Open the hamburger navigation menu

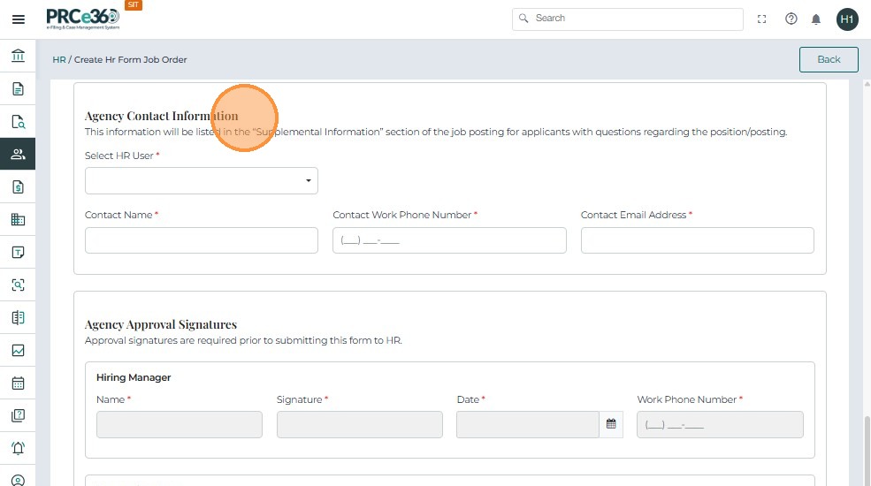click(18, 19)
